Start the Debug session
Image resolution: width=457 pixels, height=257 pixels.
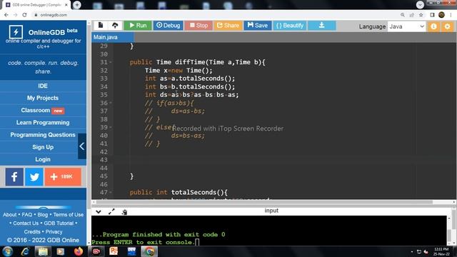169,26
